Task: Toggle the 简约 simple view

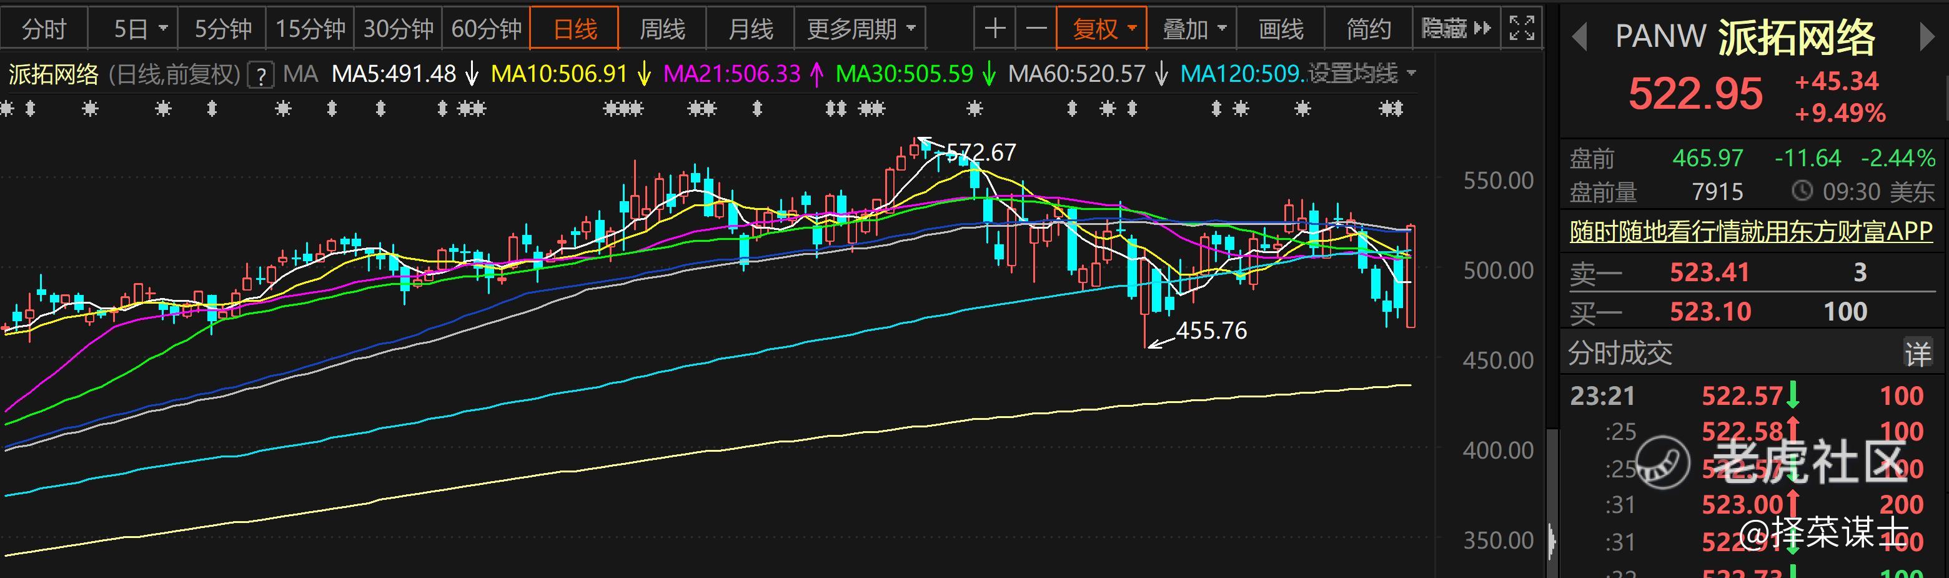Action: [x=1369, y=29]
